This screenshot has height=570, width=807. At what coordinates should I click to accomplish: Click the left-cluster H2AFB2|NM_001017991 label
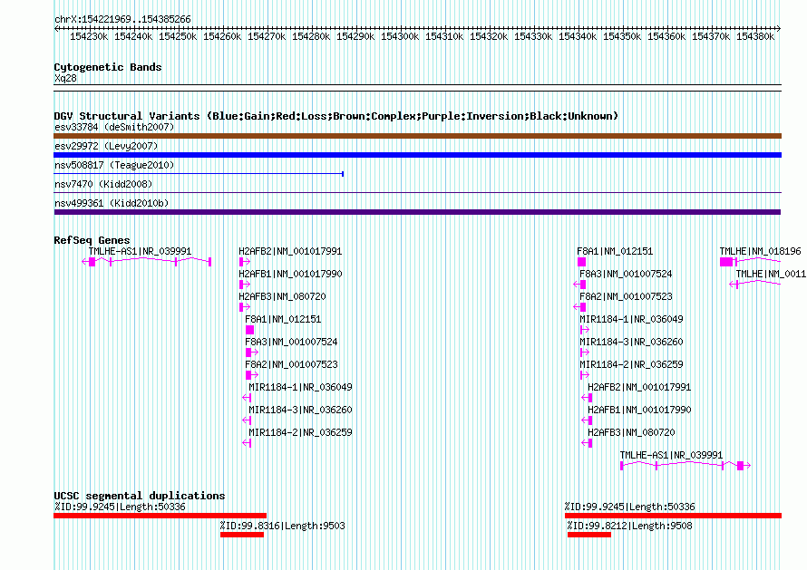(290, 252)
